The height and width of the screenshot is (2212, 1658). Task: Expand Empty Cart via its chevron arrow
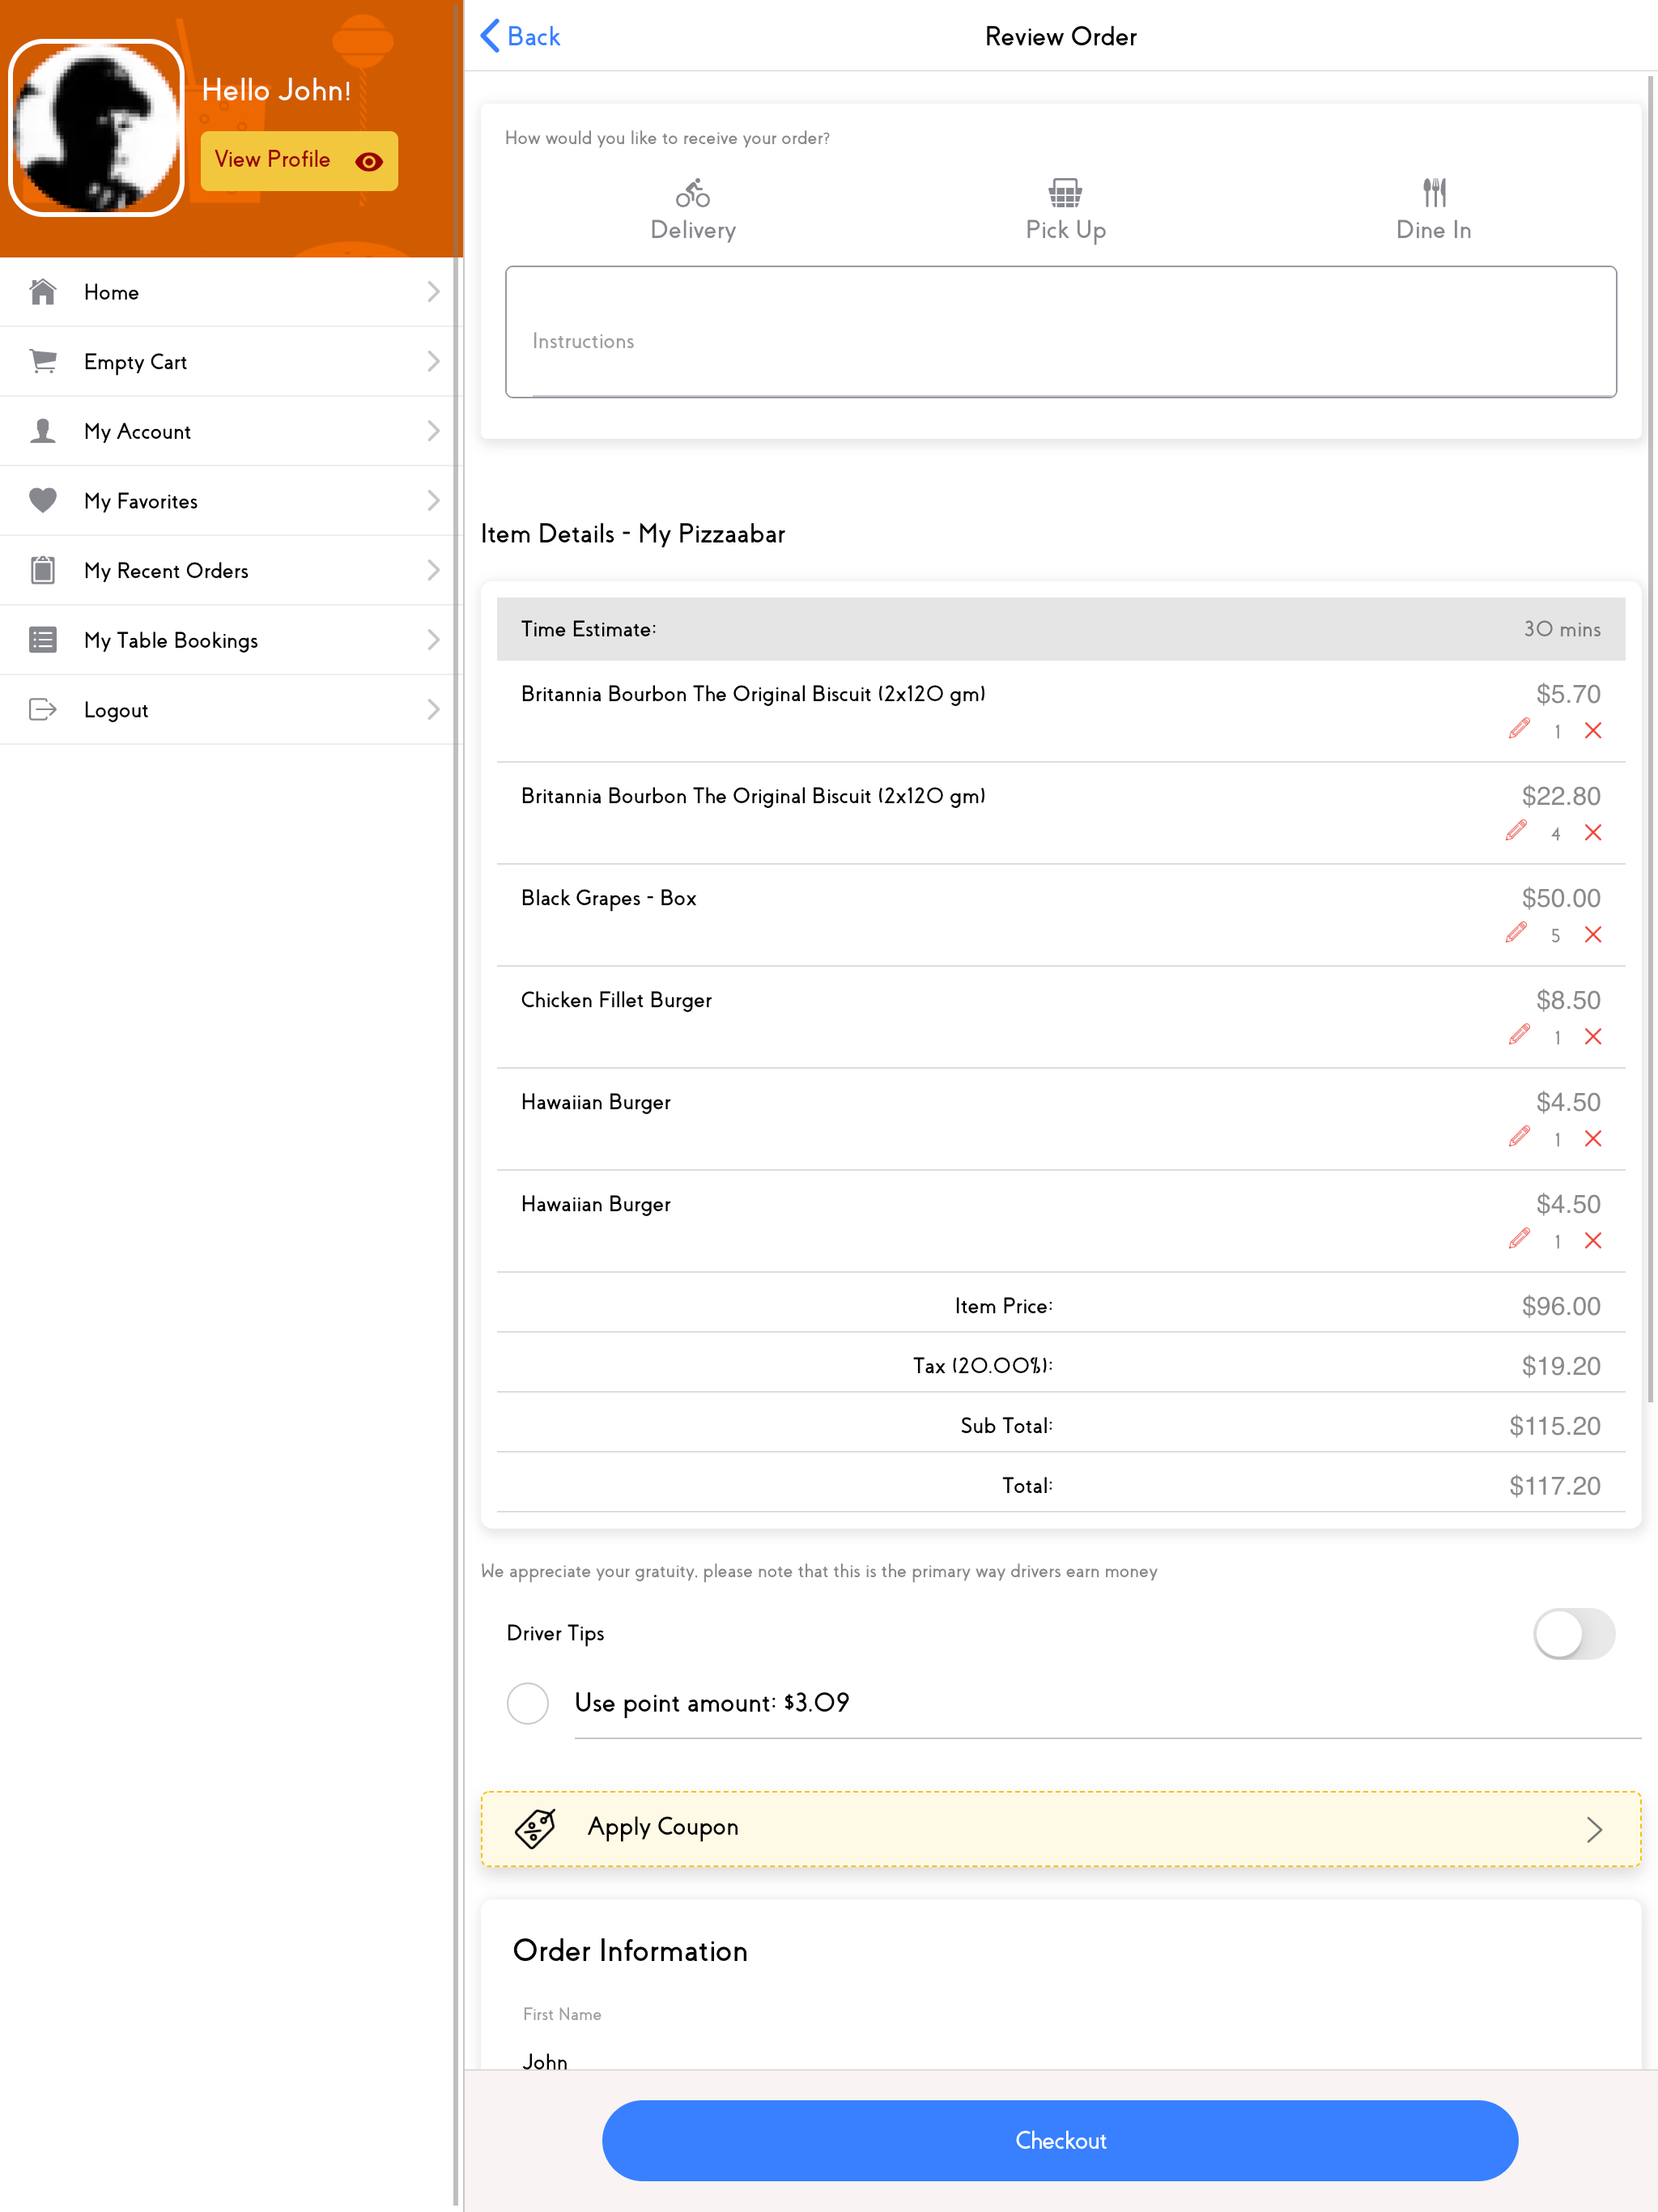433,361
